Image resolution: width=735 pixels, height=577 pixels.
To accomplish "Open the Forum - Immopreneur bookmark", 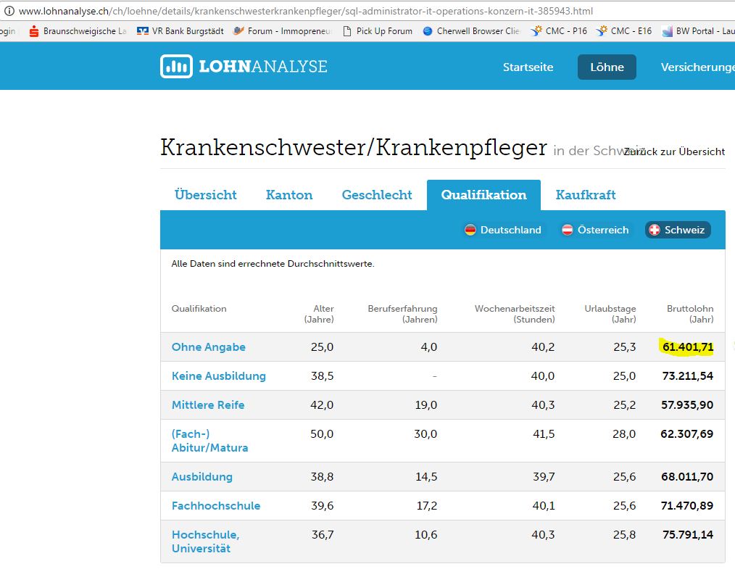I will 283,31.
